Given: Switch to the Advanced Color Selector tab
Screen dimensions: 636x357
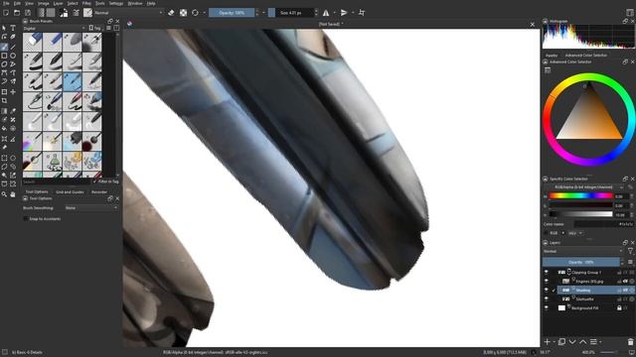Looking at the screenshot, I should click(585, 56).
